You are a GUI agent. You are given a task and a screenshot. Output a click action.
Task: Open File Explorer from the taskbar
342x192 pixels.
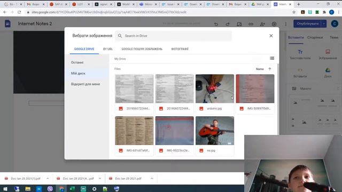28,189
